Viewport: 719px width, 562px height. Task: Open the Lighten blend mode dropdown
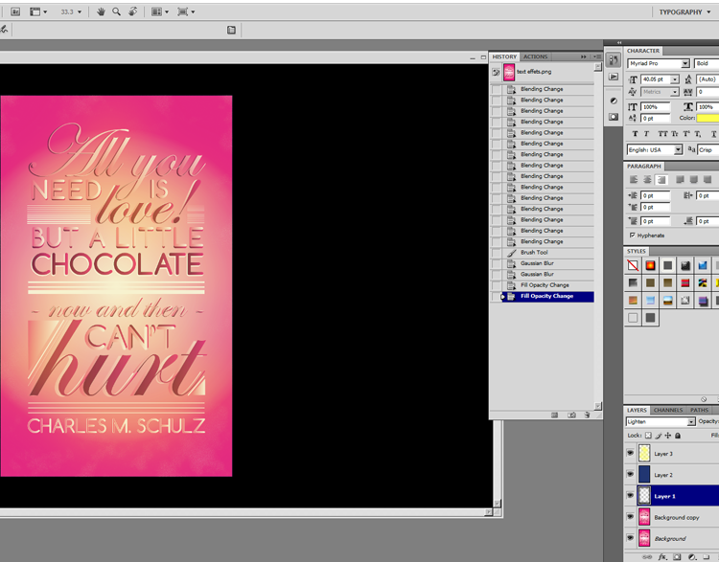point(691,421)
